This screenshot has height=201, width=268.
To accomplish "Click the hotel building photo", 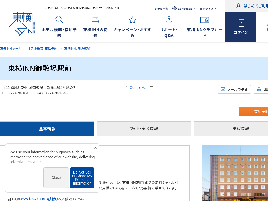I will (x=235, y=173).
